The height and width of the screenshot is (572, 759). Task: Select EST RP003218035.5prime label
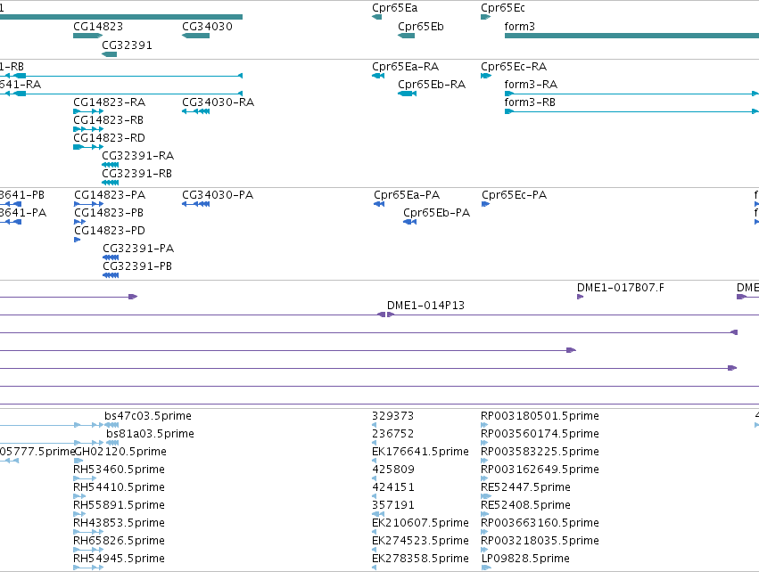tap(540, 541)
